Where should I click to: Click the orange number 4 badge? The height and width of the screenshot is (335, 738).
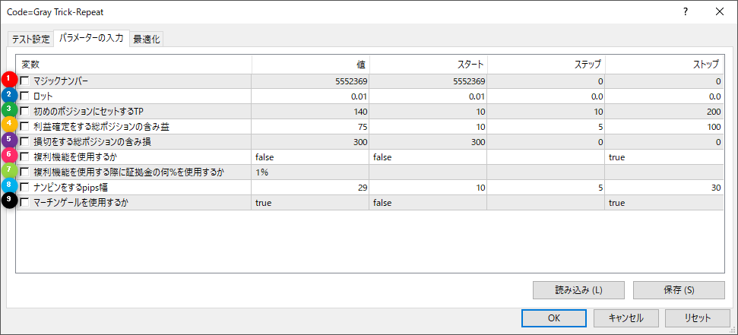click(9, 125)
